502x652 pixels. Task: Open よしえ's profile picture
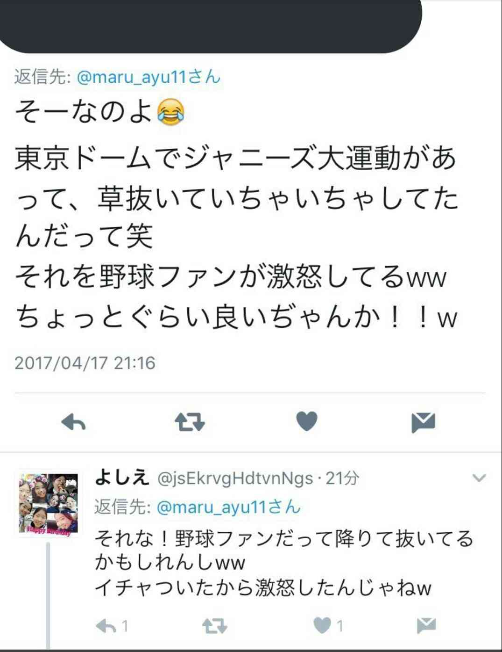(x=49, y=504)
